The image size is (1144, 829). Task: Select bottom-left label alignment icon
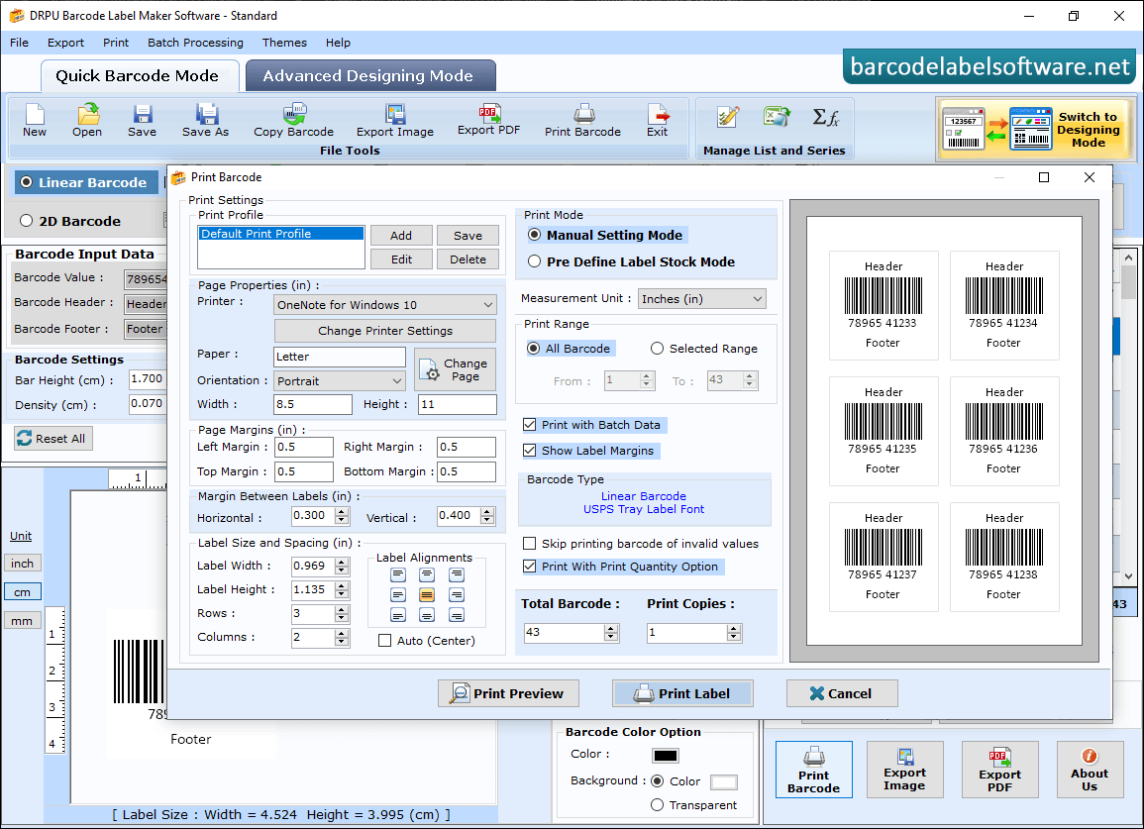pos(397,615)
